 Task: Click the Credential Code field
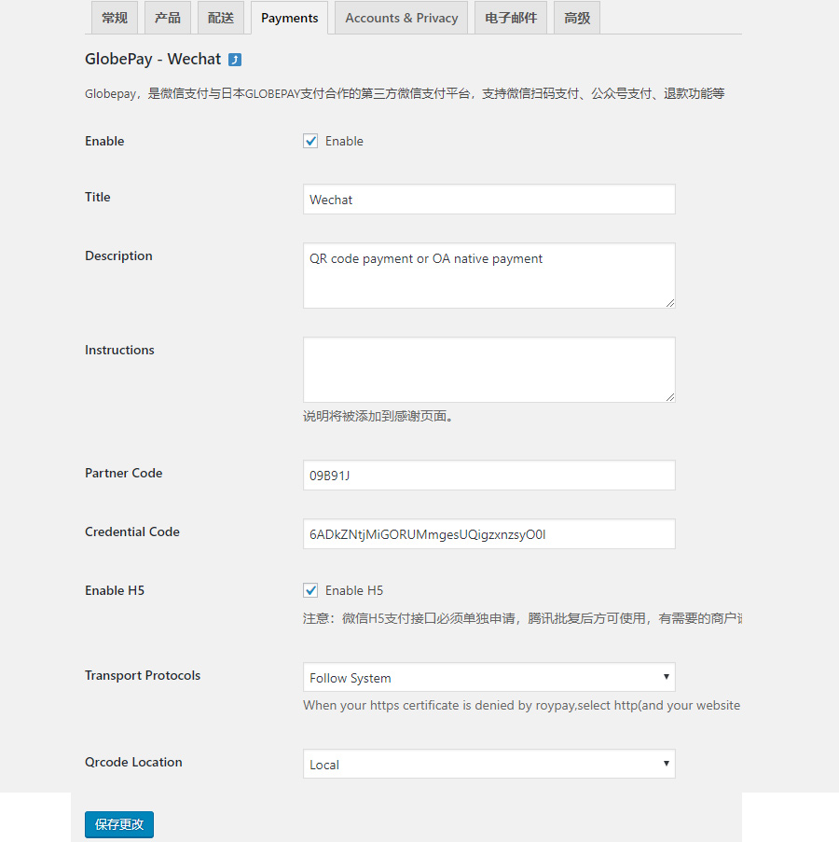point(489,533)
